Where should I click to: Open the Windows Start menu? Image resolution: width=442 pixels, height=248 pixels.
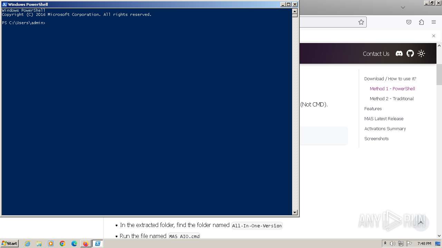9,243
